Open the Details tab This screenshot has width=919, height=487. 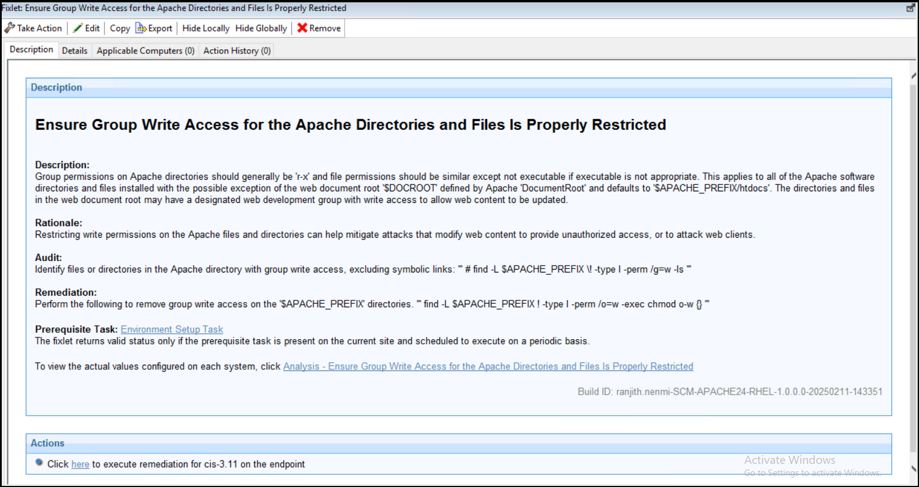pyautogui.click(x=75, y=51)
